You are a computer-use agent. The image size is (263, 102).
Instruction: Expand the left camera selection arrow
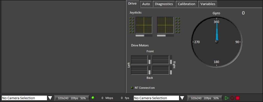[50, 98]
